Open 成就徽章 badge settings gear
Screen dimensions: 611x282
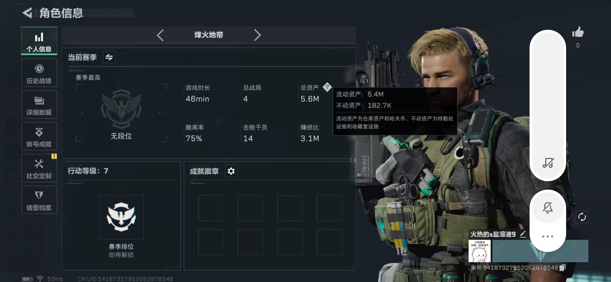click(231, 171)
